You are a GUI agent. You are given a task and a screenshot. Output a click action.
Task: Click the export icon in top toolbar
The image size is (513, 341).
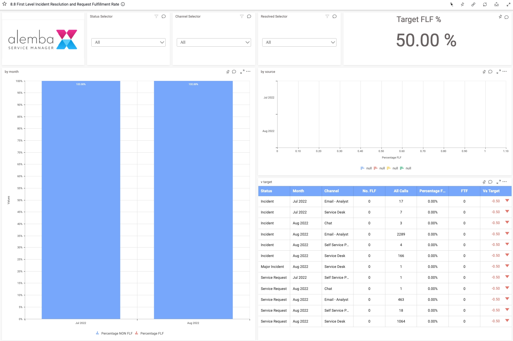click(497, 4)
